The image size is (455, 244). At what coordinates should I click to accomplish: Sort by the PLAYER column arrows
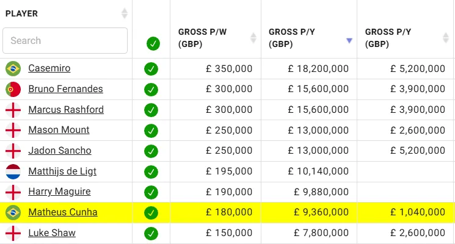pos(125,13)
